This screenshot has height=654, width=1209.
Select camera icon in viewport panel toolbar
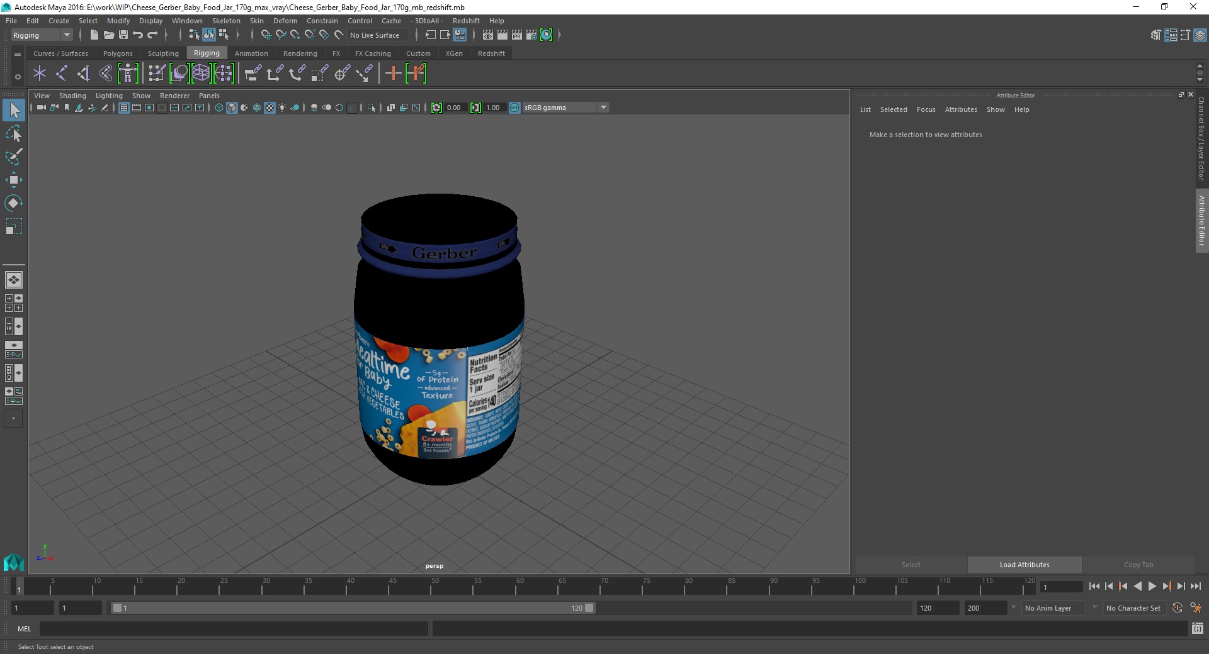click(42, 108)
